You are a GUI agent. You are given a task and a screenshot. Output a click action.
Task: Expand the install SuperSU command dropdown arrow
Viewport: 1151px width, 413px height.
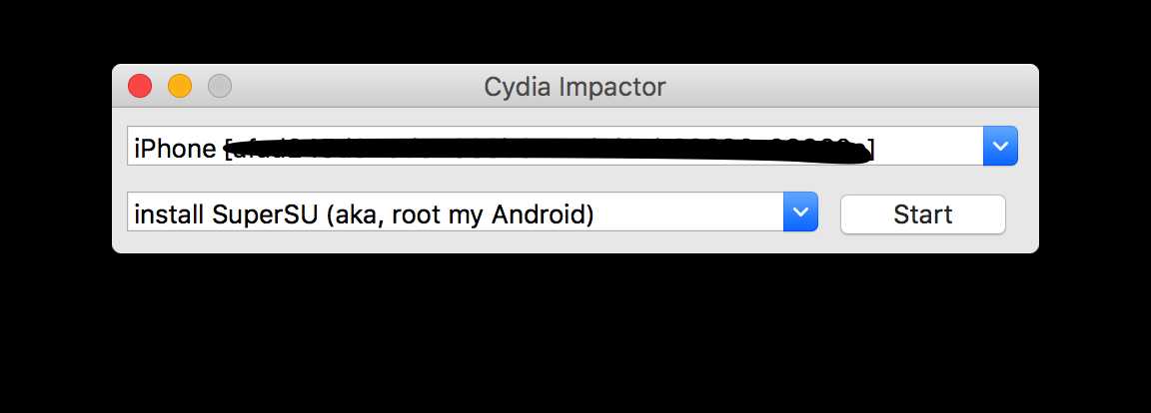coord(800,212)
